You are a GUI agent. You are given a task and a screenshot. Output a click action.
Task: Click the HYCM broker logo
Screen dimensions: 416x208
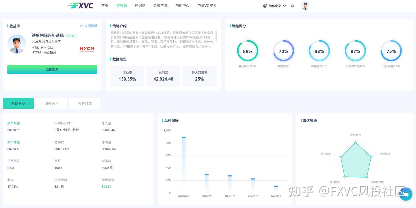[x=87, y=49]
